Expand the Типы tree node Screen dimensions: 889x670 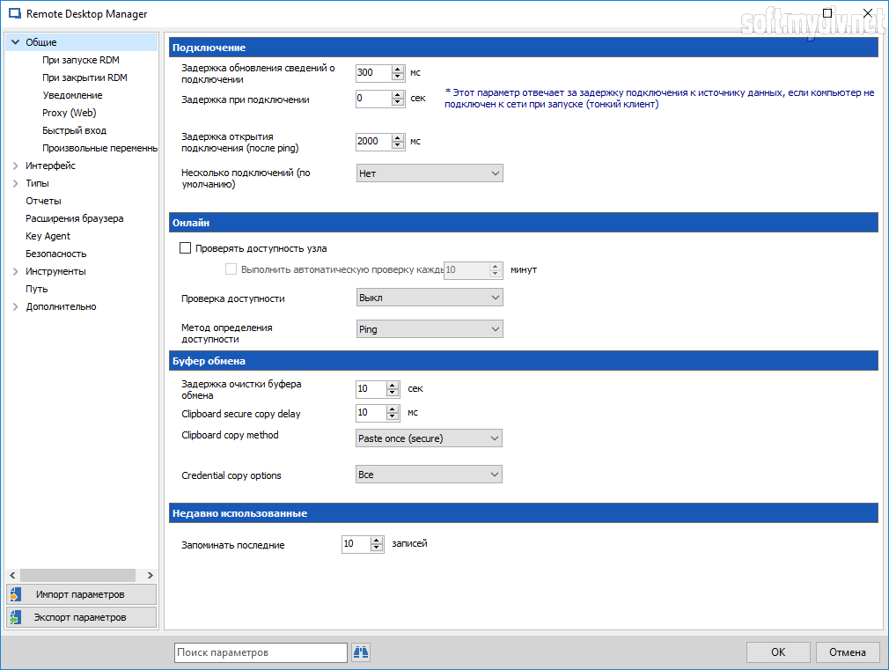click(x=15, y=183)
